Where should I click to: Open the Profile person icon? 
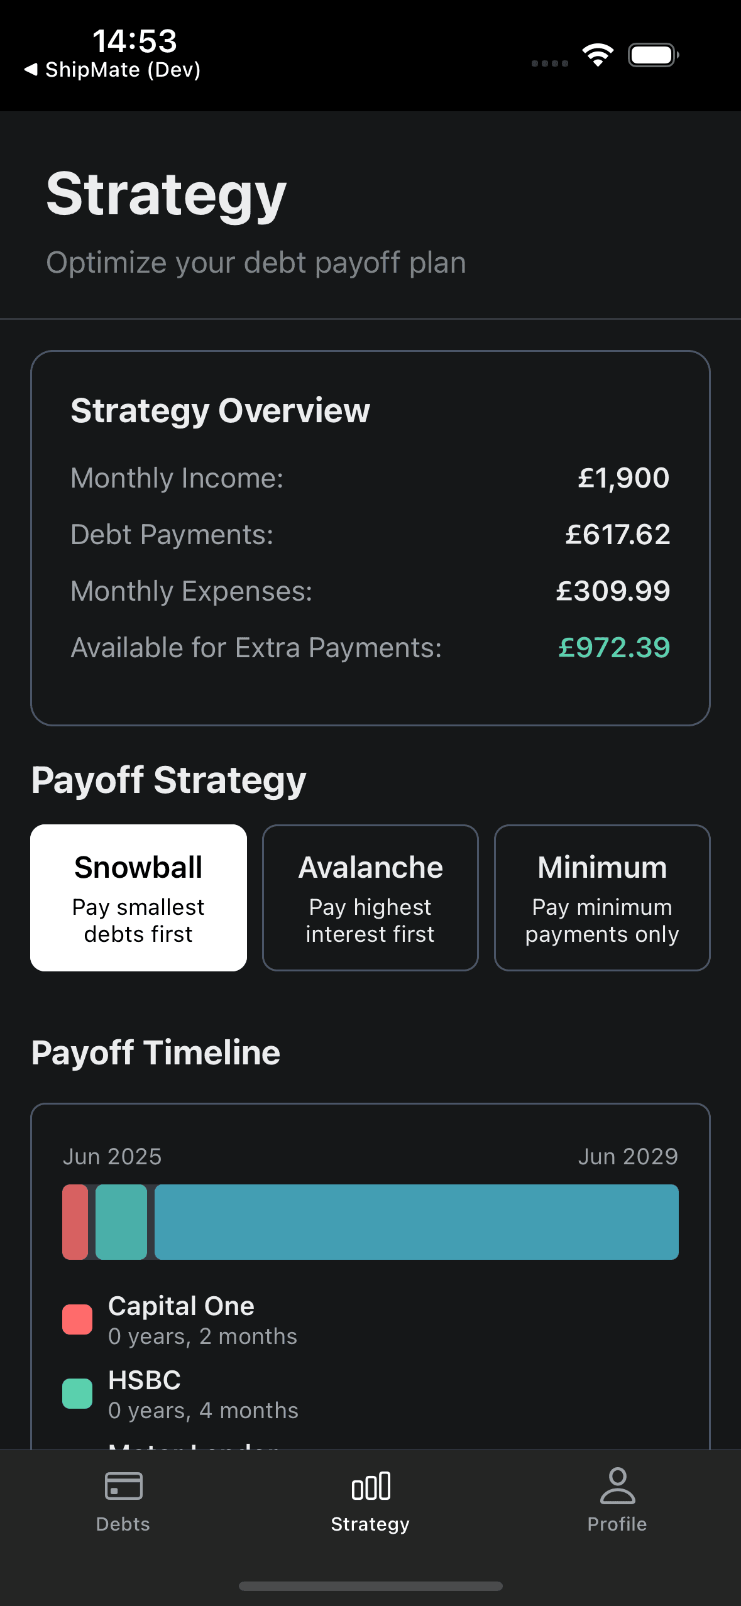tap(617, 1486)
